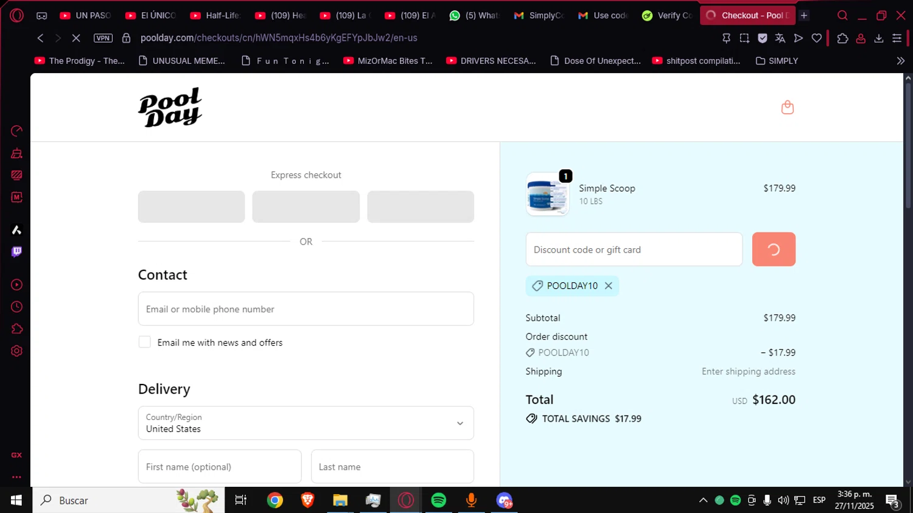This screenshot has width=913, height=513.
Task: Click the middle express checkout button
Action: pyautogui.click(x=306, y=207)
